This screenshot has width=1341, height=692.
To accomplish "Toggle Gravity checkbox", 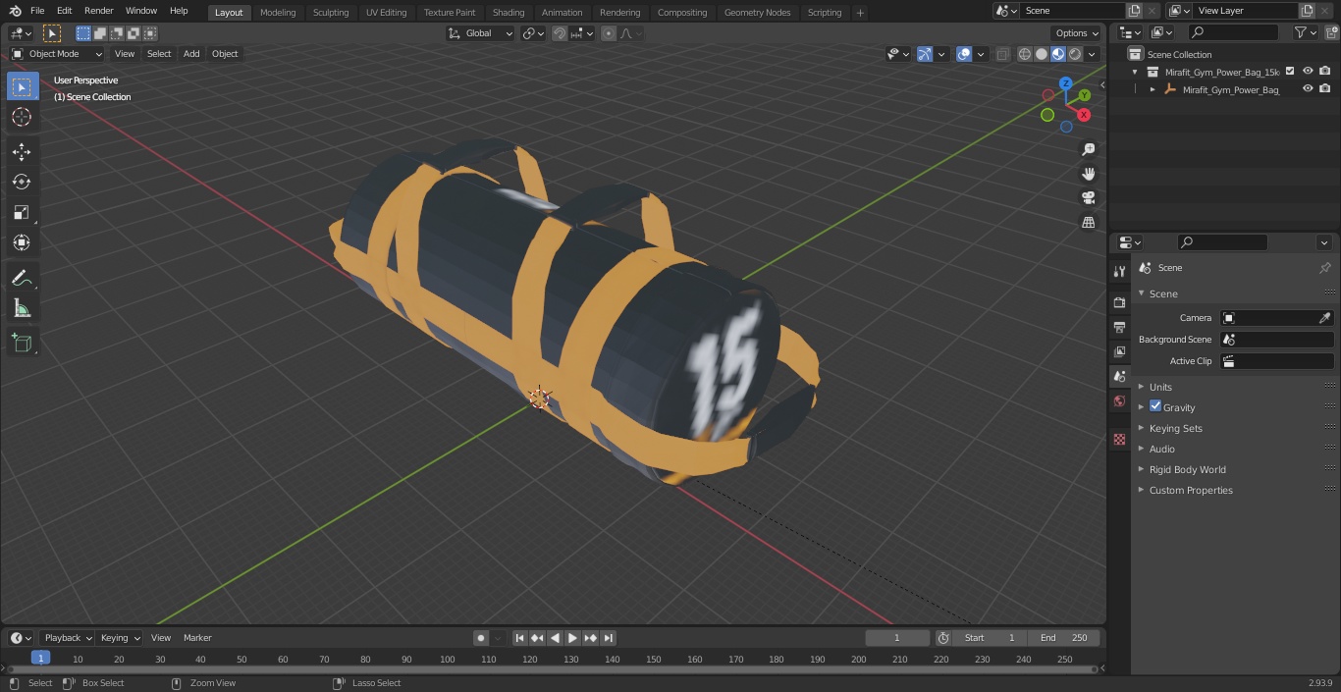I will pyautogui.click(x=1155, y=406).
